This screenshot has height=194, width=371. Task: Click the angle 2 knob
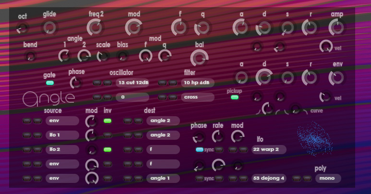84,56
